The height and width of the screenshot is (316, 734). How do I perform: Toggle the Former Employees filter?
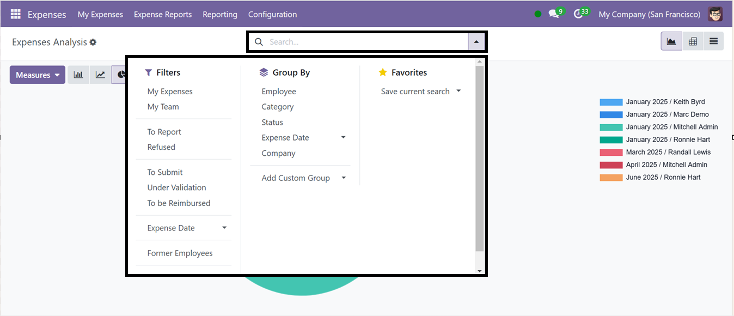[180, 253]
